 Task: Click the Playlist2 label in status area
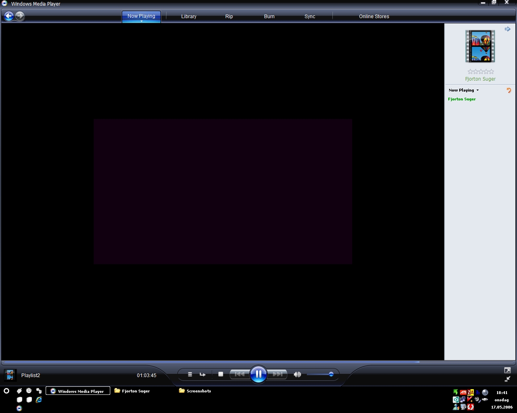coord(31,375)
